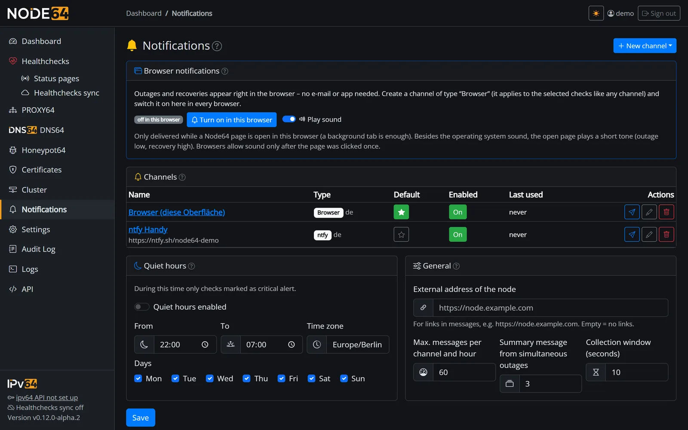The height and width of the screenshot is (430, 688).
Task: Open Settings in sidebar
Action: pos(57,230)
